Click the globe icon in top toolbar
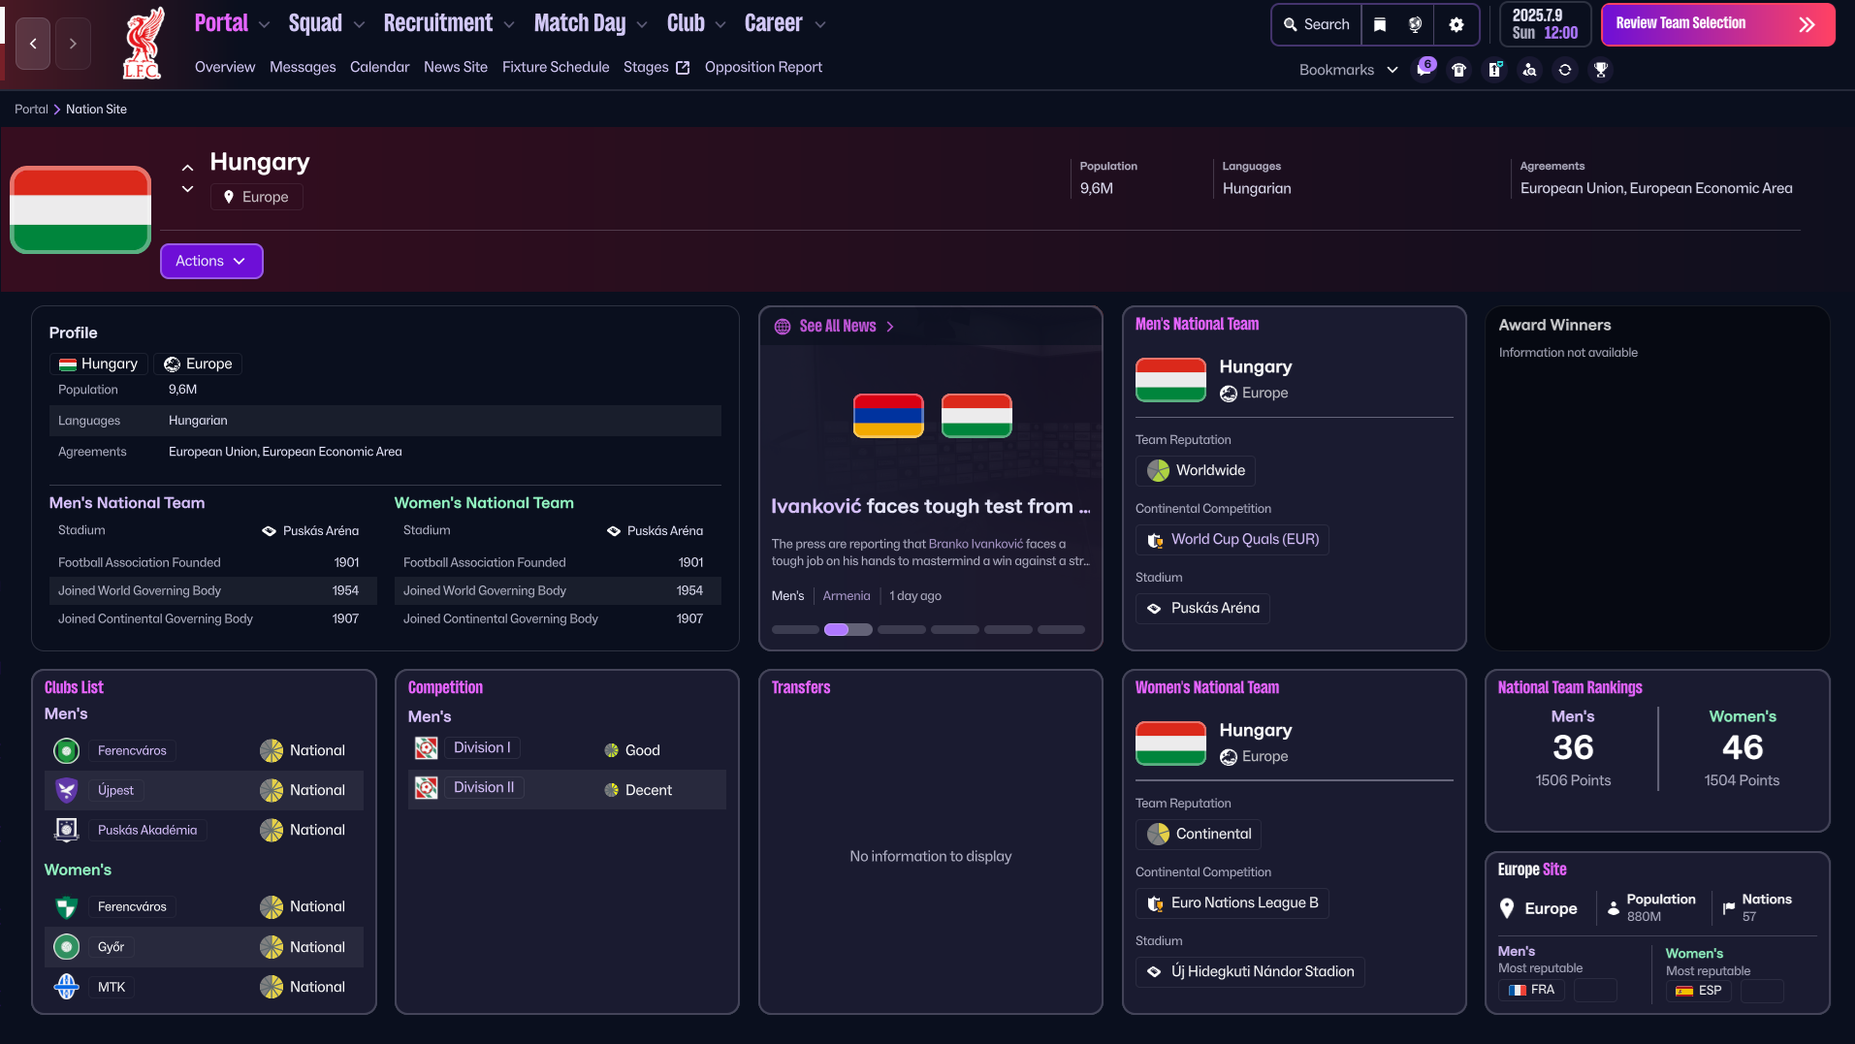The width and height of the screenshot is (1855, 1044). (x=1415, y=25)
